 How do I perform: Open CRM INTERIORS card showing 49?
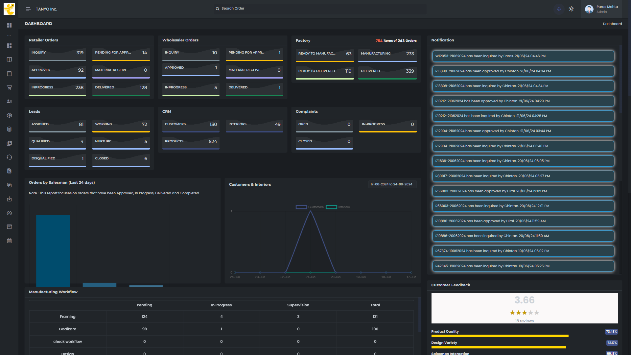[x=254, y=126]
